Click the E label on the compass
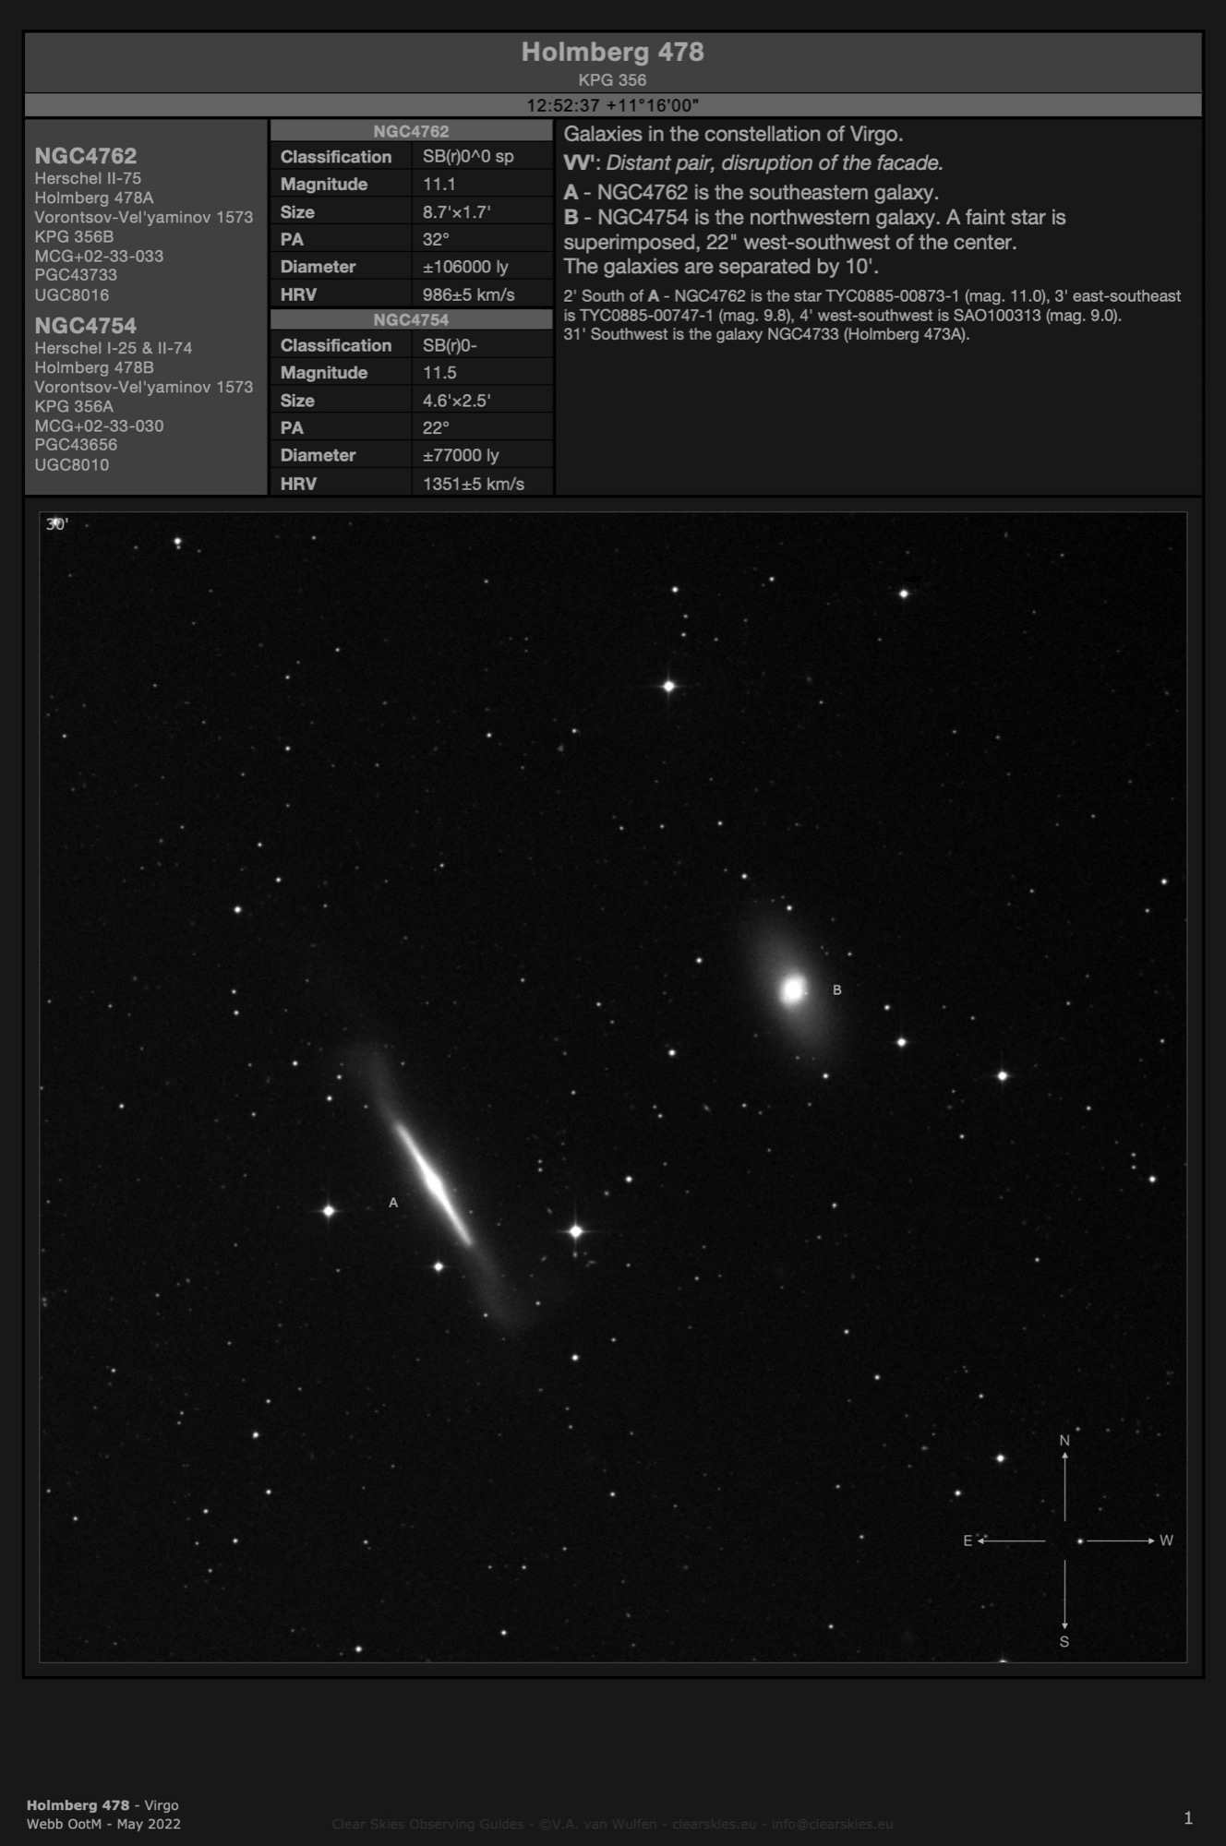The width and height of the screenshot is (1226, 1846). [968, 1540]
